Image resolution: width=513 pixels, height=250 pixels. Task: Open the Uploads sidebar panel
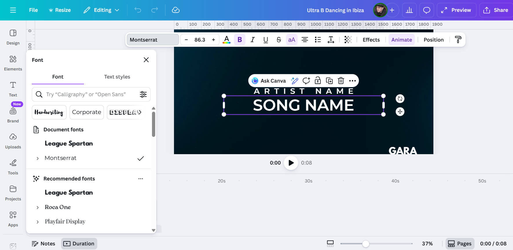point(13,141)
